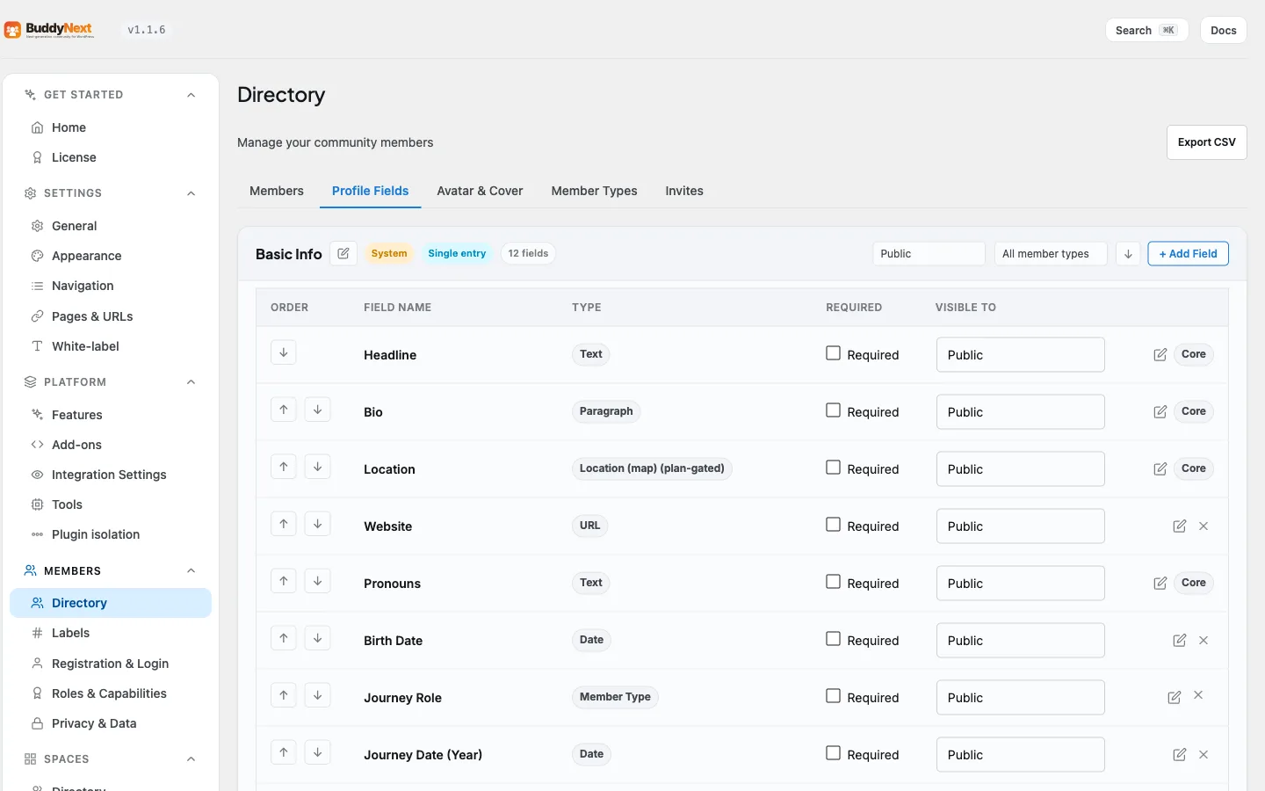The width and height of the screenshot is (1265, 791).
Task: Move Headline field down
Action: (x=283, y=352)
